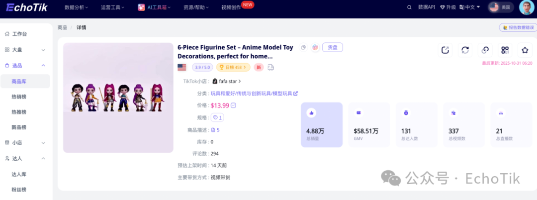The image size is (537, 200).
Task: Click the user avatar icon
Action: (526, 7)
